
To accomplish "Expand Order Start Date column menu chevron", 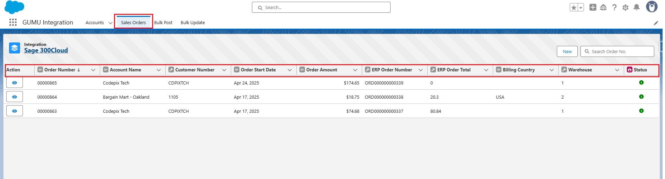I will coord(290,70).
